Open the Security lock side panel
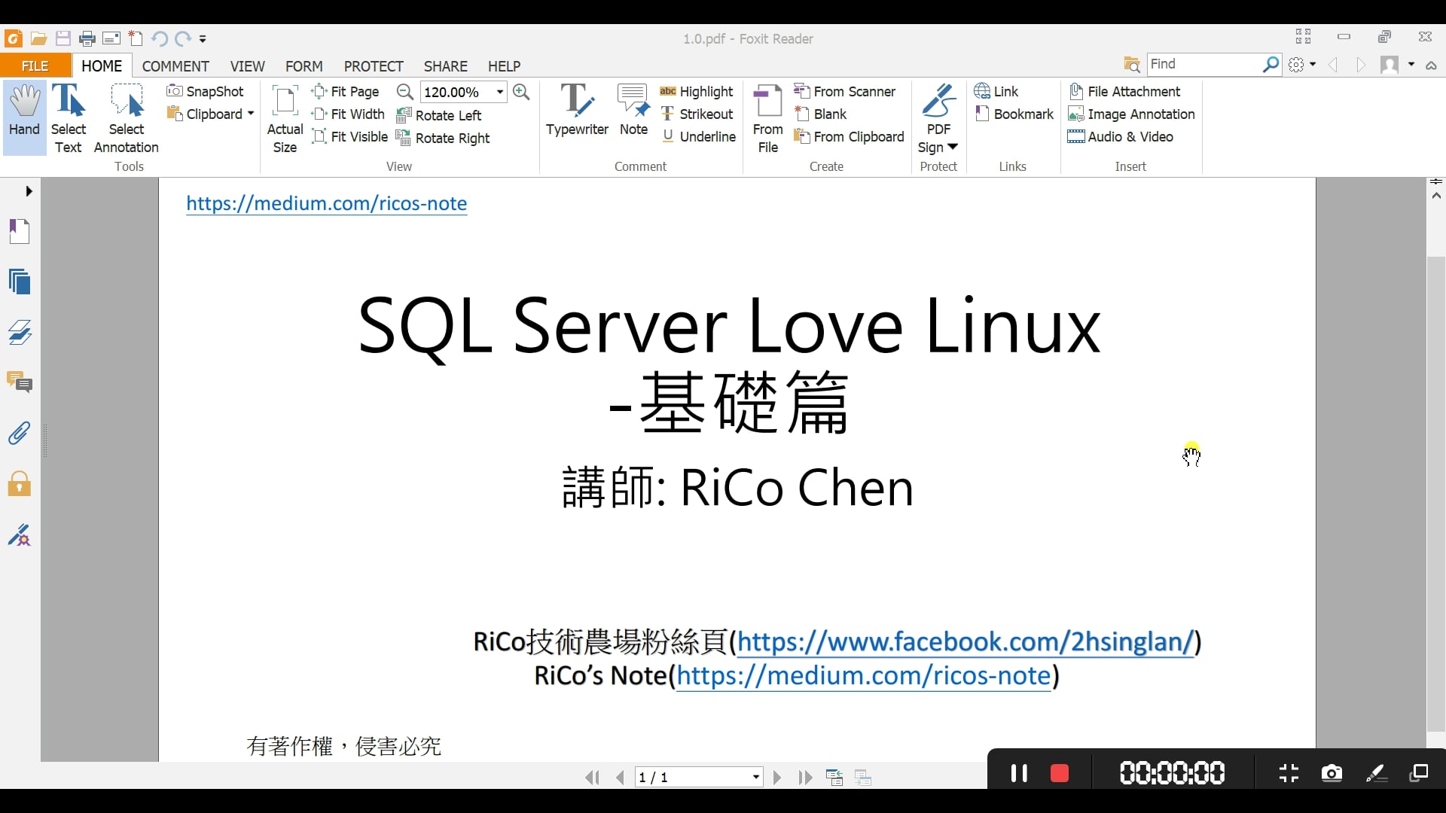This screenshot has height=813, width=1446. [x=20, y=484]
